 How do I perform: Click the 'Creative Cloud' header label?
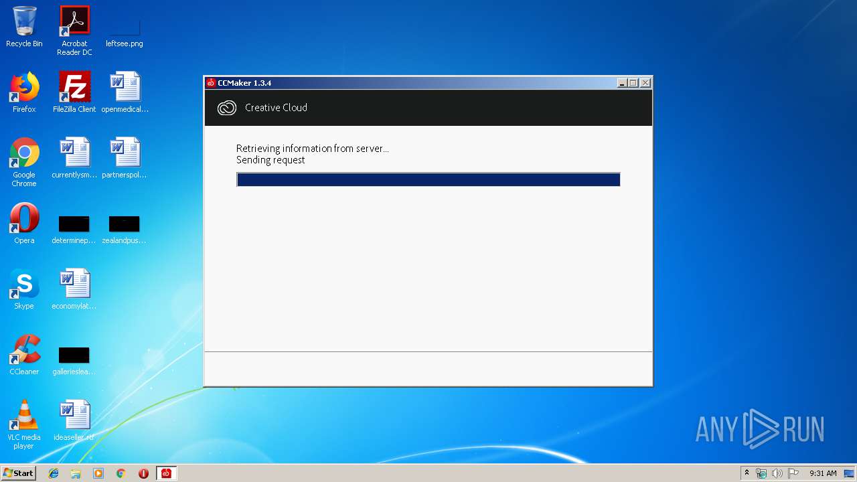pyautogui.click(x=276, y=108)
